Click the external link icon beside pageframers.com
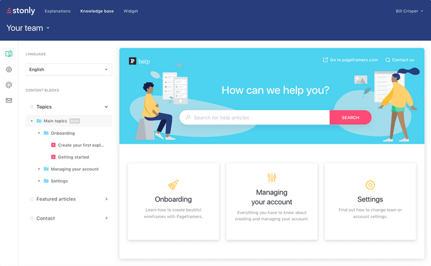The height and width of the screenshot is (266, 431). coord(325,60)
